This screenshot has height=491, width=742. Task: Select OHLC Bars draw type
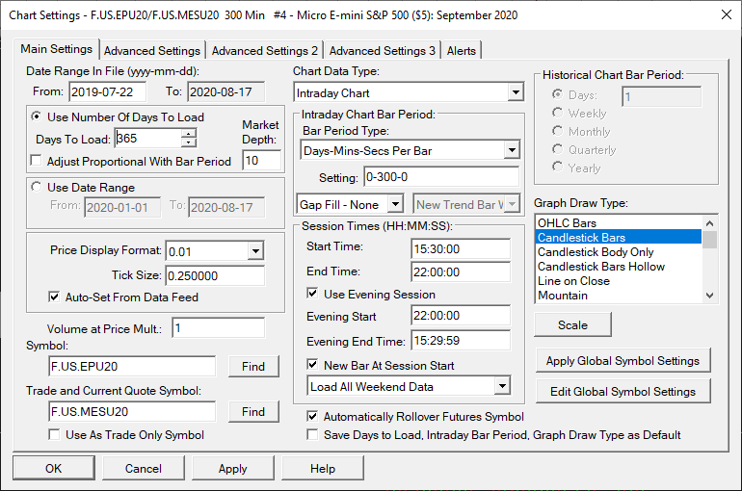[x=619, y=222]
